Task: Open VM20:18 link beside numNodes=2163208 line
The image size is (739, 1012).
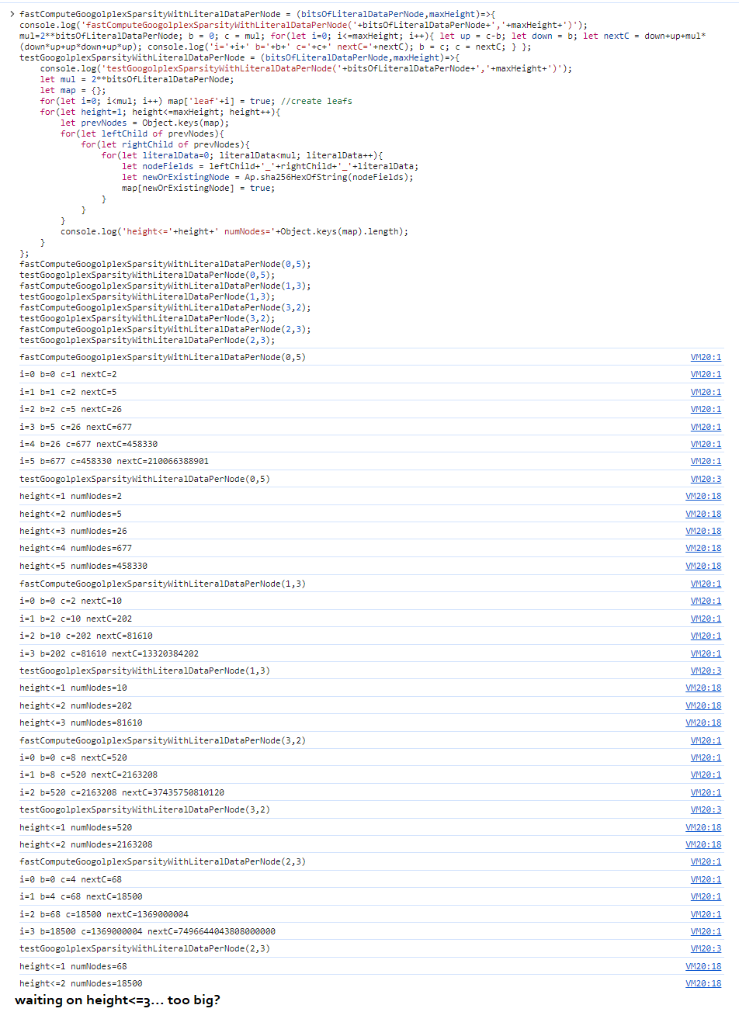Action: click(x=703, y=844)
